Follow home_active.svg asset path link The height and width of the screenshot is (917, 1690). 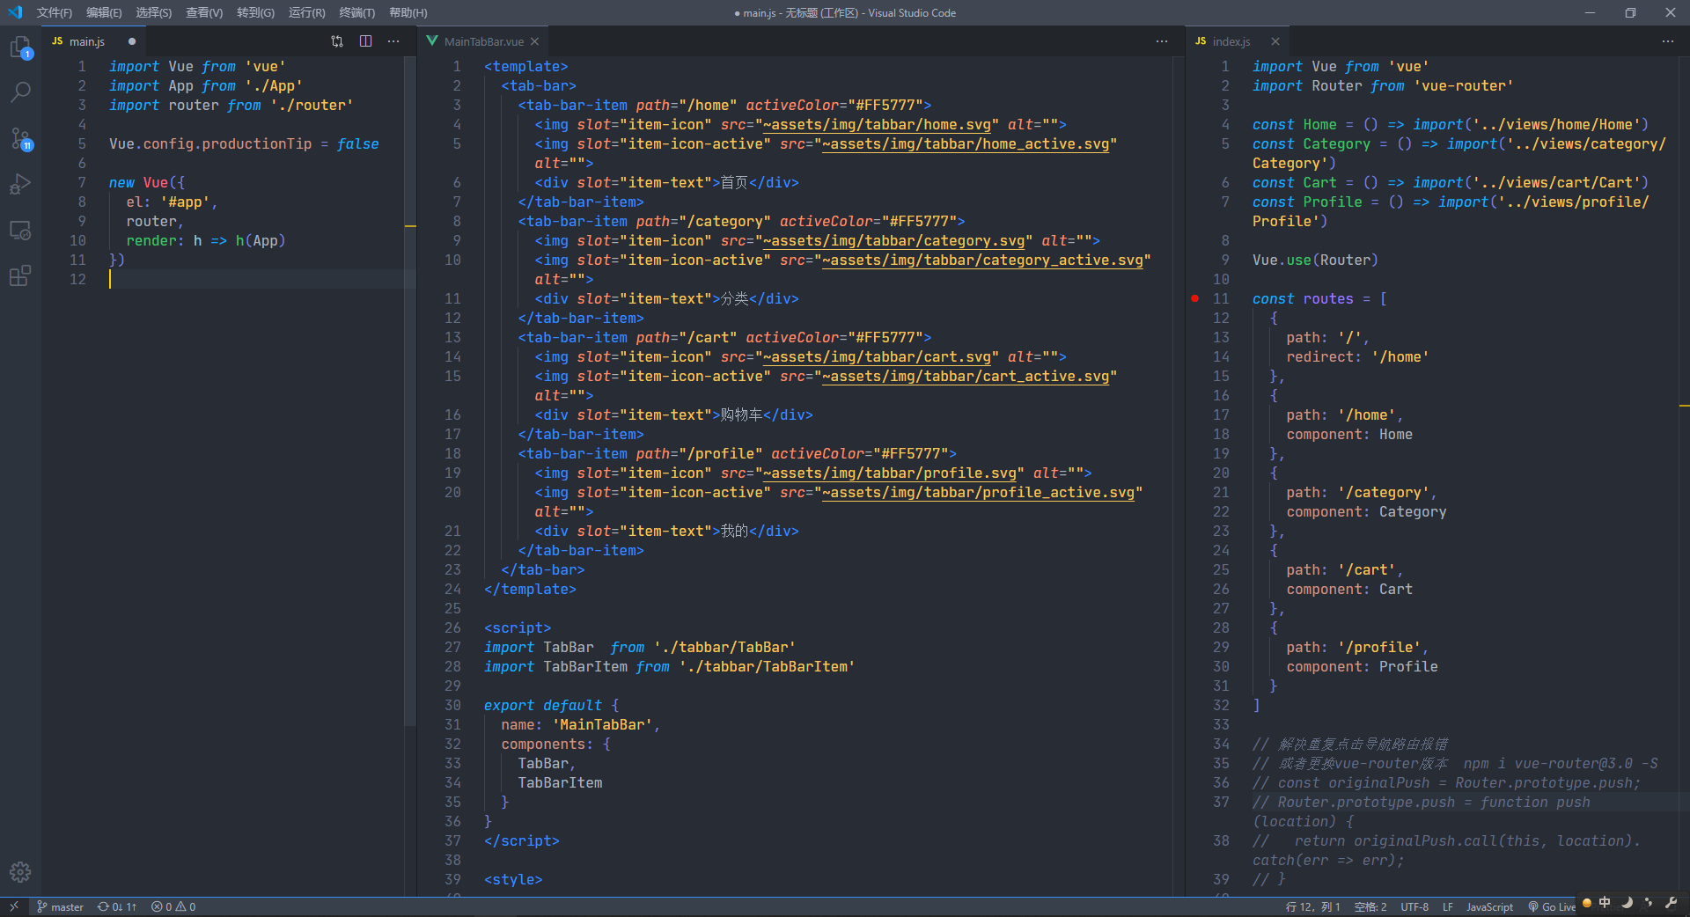point(966,144)
